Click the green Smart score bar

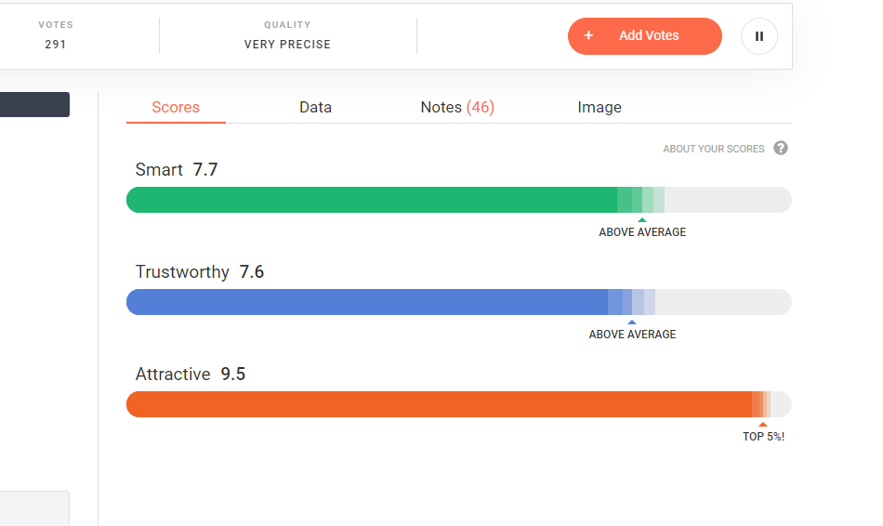pos(372,200)
